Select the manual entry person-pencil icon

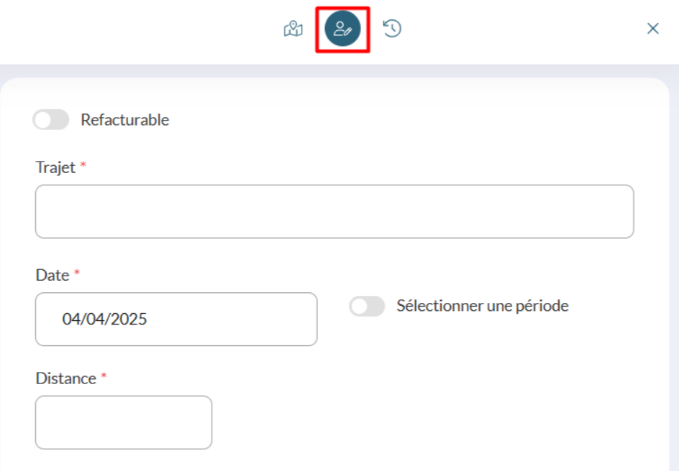click(x=342, y=29)
